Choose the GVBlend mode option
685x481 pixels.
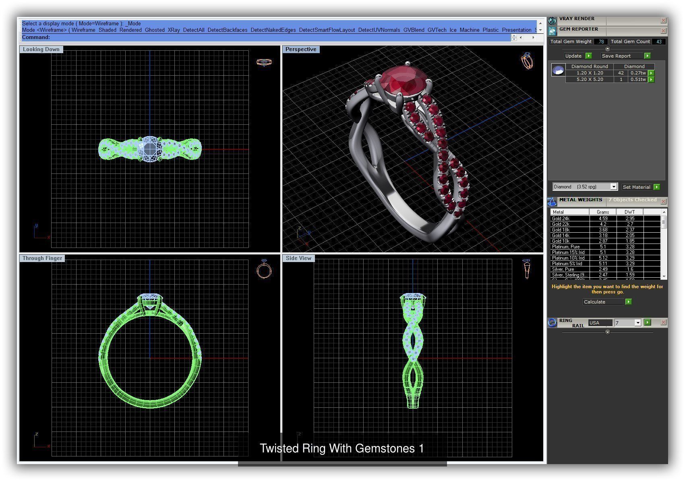point(414,30)
